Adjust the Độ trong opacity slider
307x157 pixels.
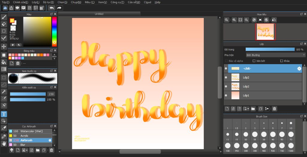(x=270, y=50)
